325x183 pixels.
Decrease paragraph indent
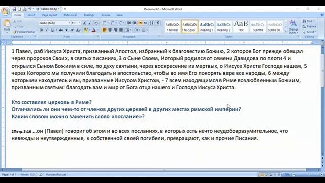[129, 23]
